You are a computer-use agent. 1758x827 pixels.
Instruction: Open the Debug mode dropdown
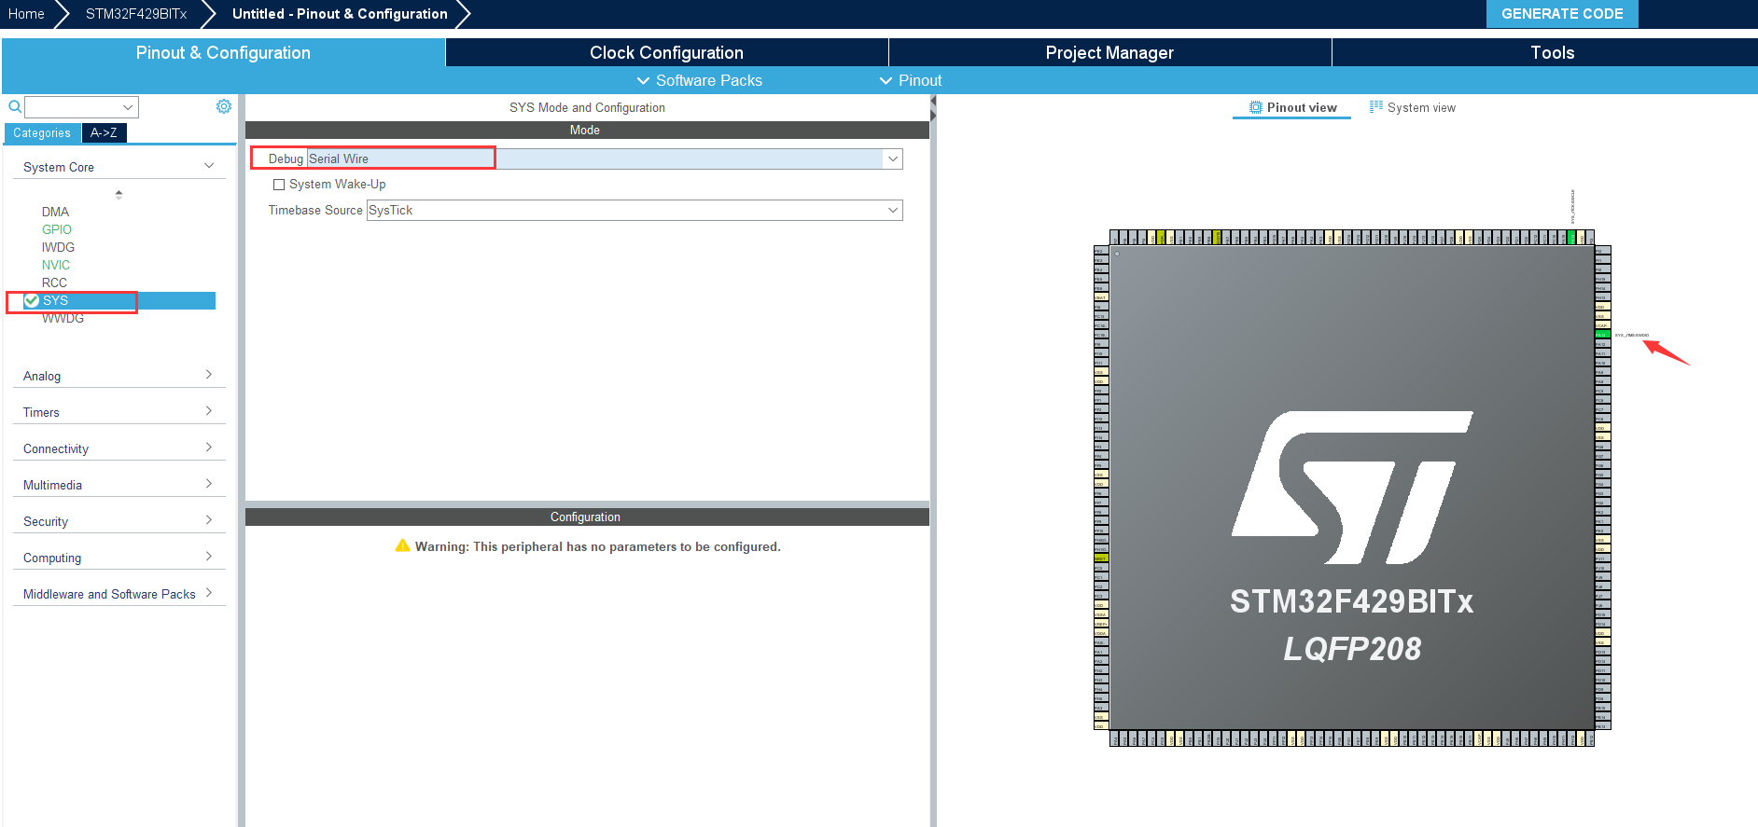605,159
